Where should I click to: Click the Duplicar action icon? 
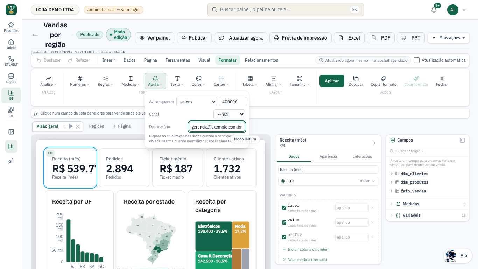(356, 78)
